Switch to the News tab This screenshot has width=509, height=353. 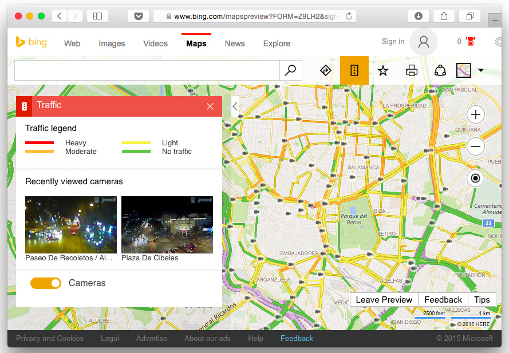coord(235,43)
